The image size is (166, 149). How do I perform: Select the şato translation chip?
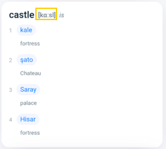point(27,60)
